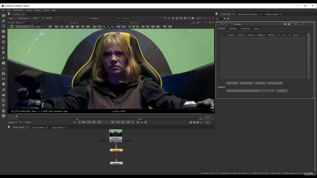Switch to the Background Renders tab
Screen dimensions: 317x178
point(248,14)
